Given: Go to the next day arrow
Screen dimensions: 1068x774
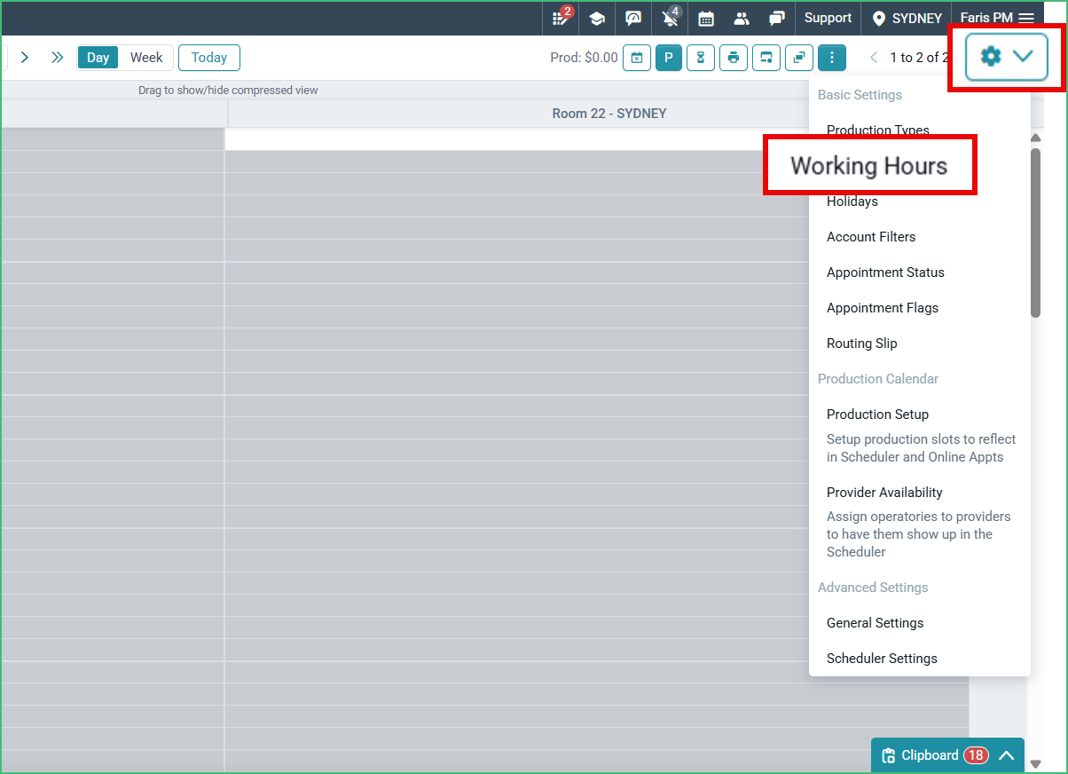Looking at the screenshot, I should pos(25,58).
